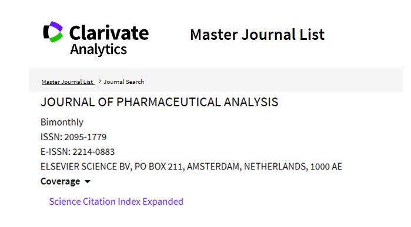Click the Elsevier Science BV publisher address
The image size is (411, 227).
pos(191,167)
